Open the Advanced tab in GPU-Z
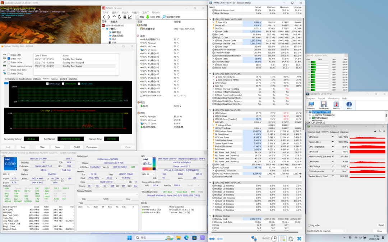388x242 pixels. tap(334, 132)
